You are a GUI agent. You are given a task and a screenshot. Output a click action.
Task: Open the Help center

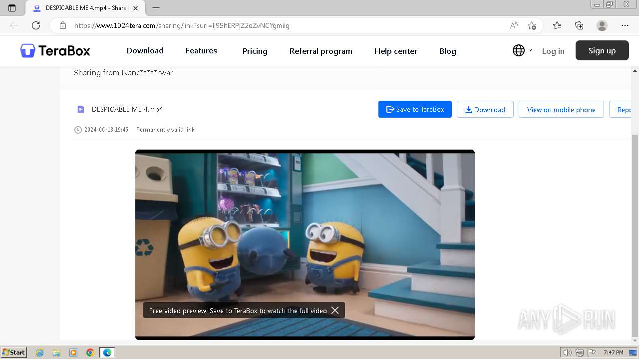396,51
